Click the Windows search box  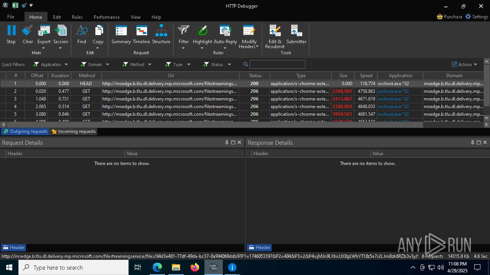point(73,267)
